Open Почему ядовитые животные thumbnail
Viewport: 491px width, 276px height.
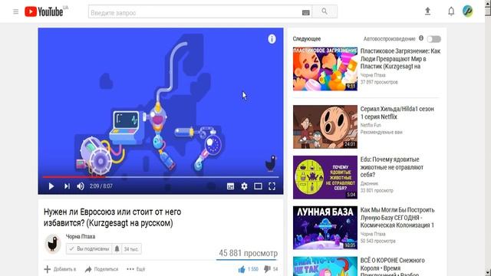325,177
